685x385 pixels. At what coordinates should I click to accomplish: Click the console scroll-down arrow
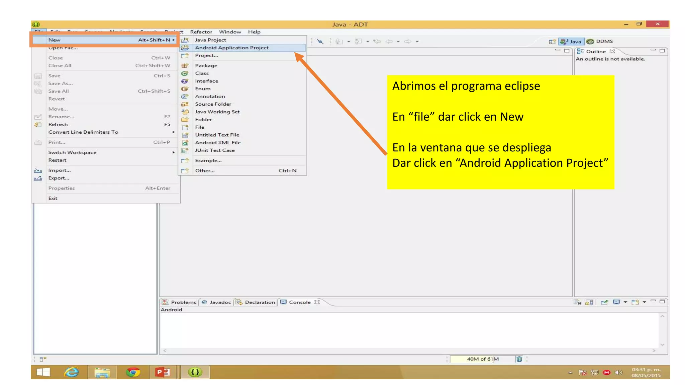pos(662,345)
